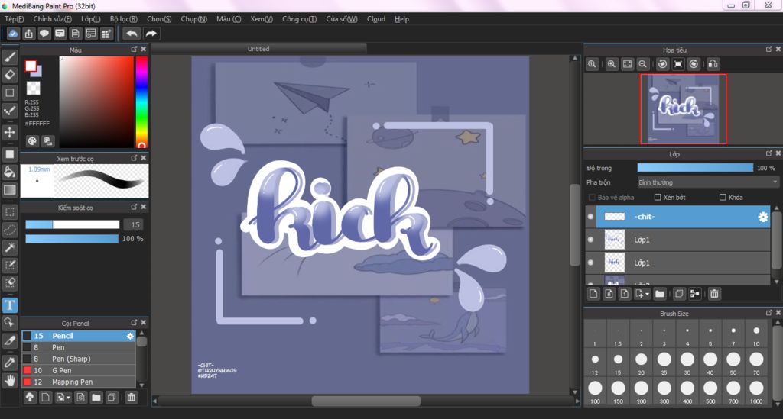Select the Brush tool in left toolbar

10,56
